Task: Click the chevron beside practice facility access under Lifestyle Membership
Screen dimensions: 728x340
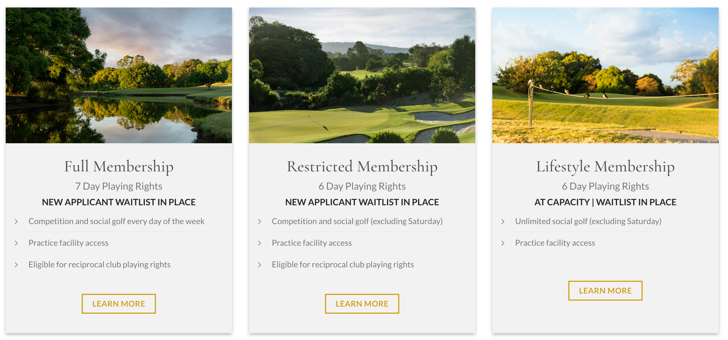Action: pyautogui.click(x=503, y=243)
